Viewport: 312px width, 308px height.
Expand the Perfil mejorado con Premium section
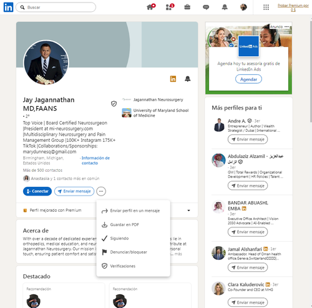click(188, 211)
